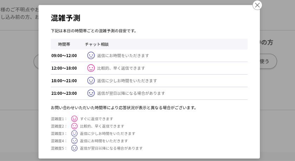Click the 混雑度1 legend smiley icon
Viewport: 295px width, 161px height.
pyautogui.click(x=74, y=119)
